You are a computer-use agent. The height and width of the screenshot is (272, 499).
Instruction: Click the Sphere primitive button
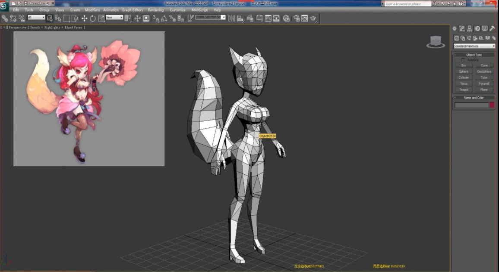(464, 71)
